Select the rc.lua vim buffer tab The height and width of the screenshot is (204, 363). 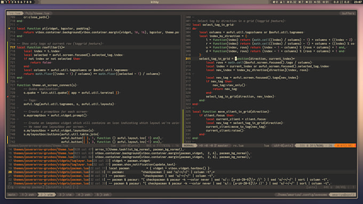click(14, 13)
